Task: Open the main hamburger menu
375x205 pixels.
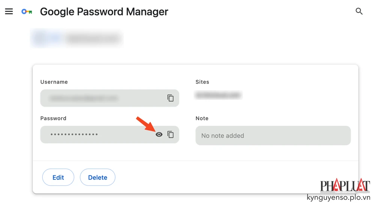Action: click(x=9, y=12)
